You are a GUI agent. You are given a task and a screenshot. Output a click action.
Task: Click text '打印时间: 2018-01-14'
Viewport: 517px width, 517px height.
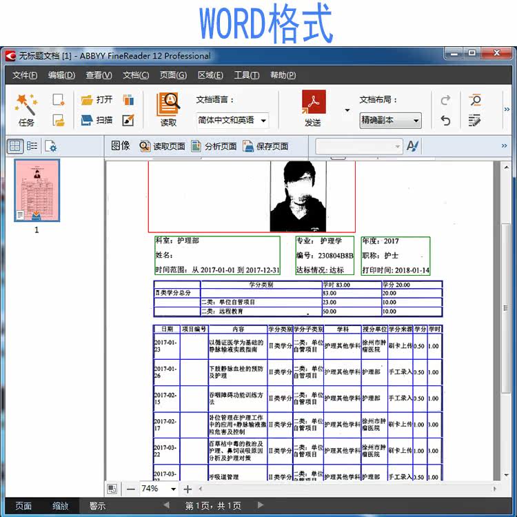[396, 270]
